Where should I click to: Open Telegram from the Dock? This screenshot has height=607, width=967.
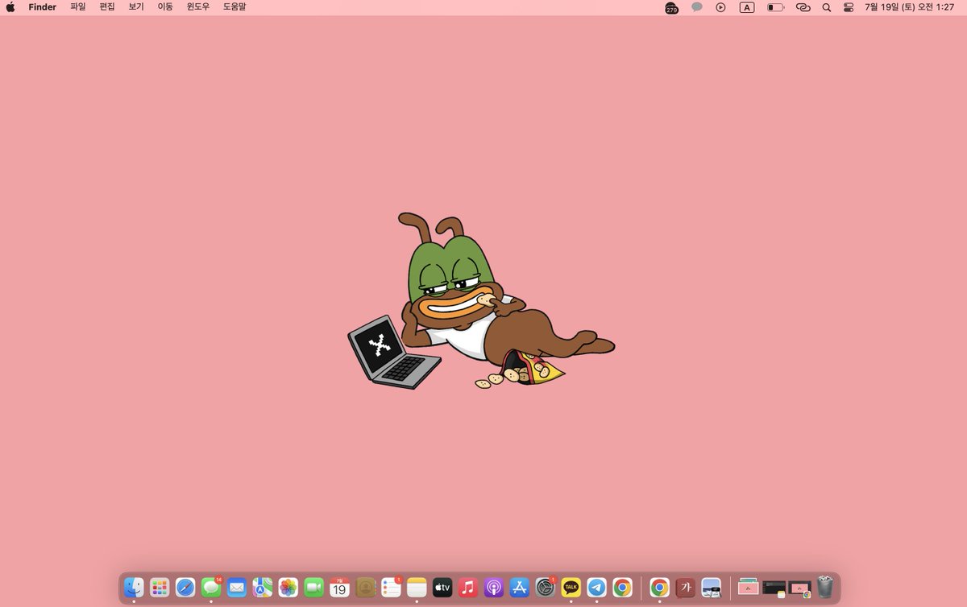tap(596, 588)
